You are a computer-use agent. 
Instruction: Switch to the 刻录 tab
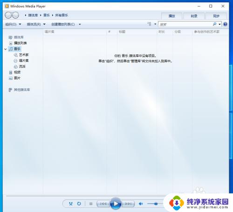194,16
